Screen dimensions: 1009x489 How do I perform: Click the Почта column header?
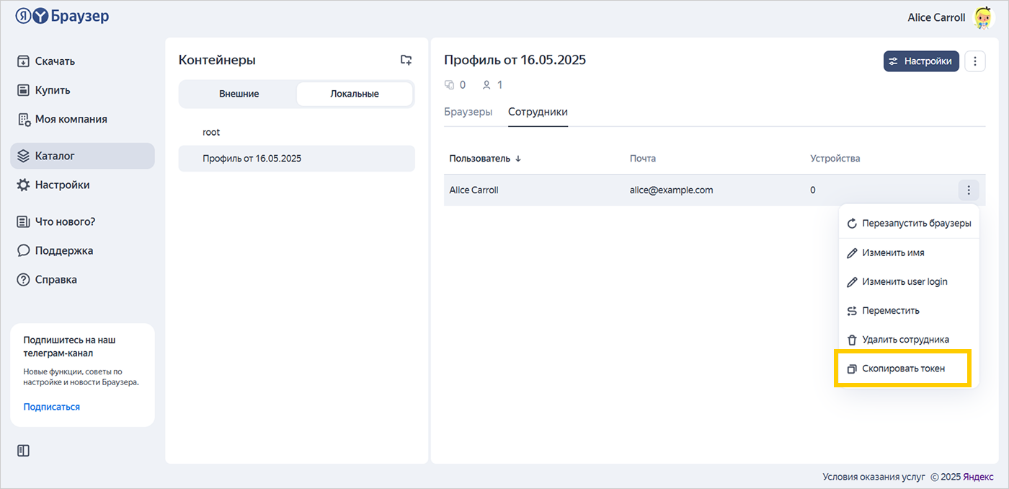coord(643,159)
